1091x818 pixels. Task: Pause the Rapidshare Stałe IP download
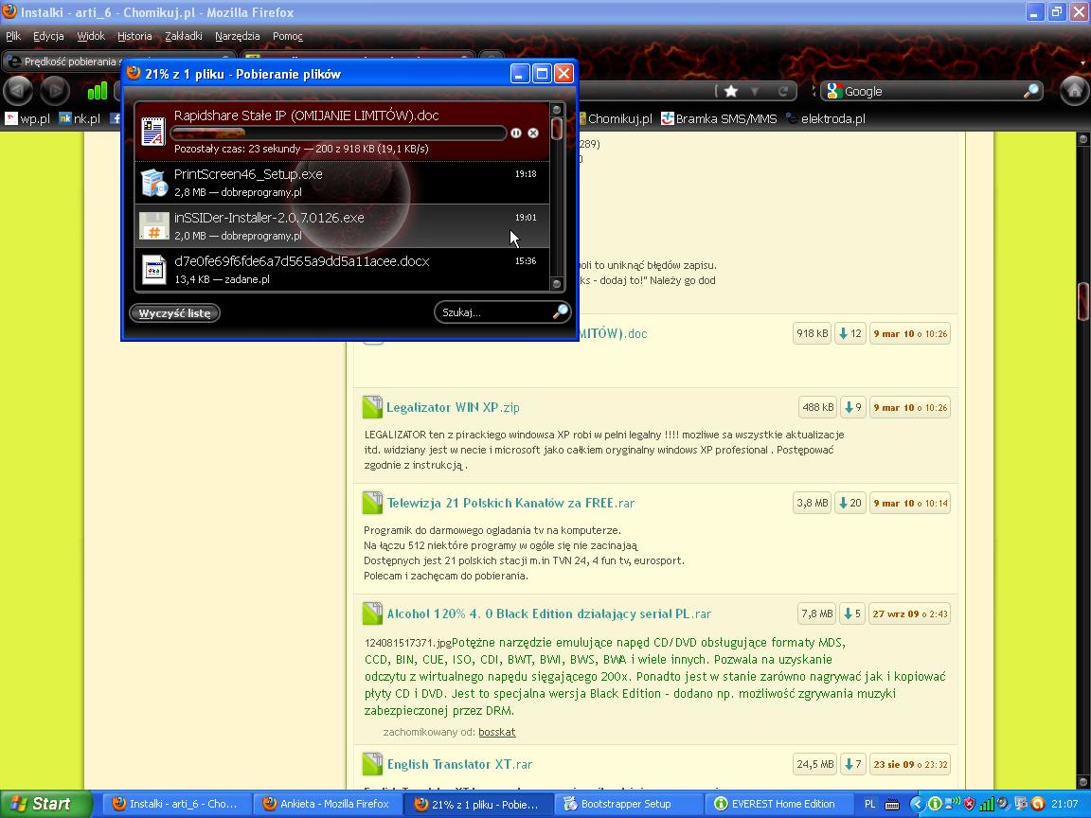pos(516,133)
